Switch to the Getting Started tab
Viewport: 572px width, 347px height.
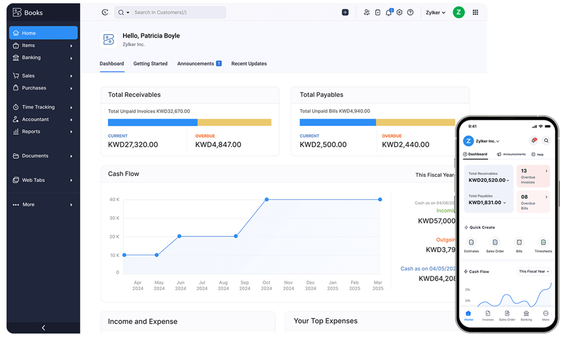tap(150, 63)
